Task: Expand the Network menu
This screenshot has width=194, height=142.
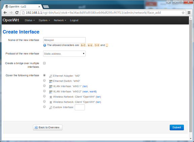Action: point(60,20)
